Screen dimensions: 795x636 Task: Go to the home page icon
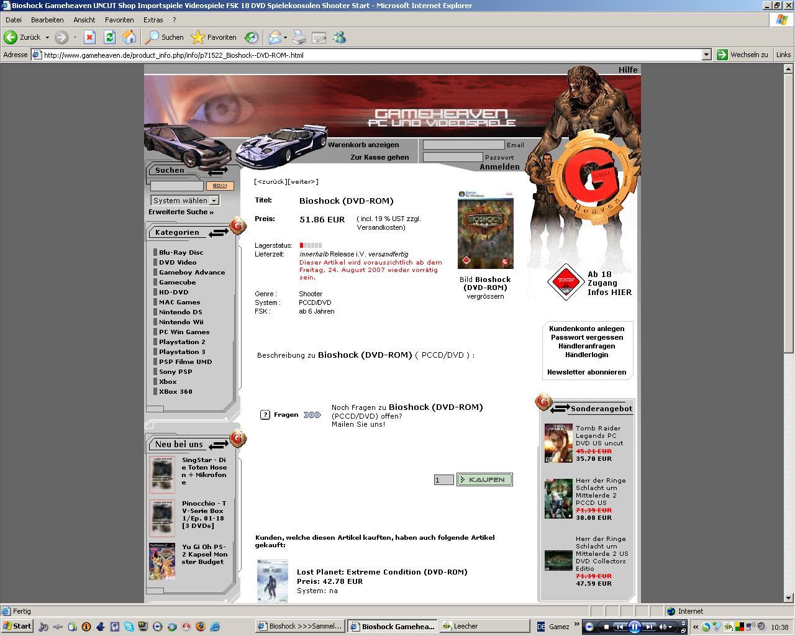point(129,37)
